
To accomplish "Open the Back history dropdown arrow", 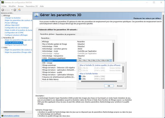I will click(12, 10).
